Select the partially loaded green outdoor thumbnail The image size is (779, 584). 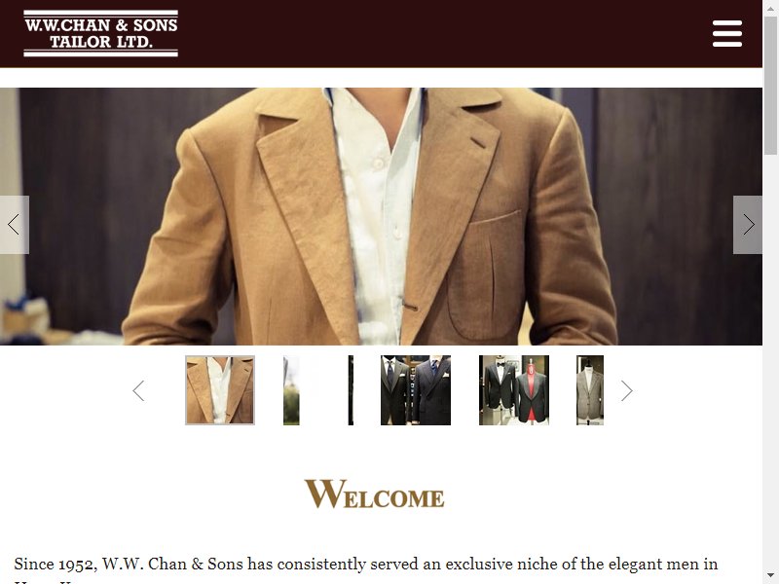pos(291,390)
